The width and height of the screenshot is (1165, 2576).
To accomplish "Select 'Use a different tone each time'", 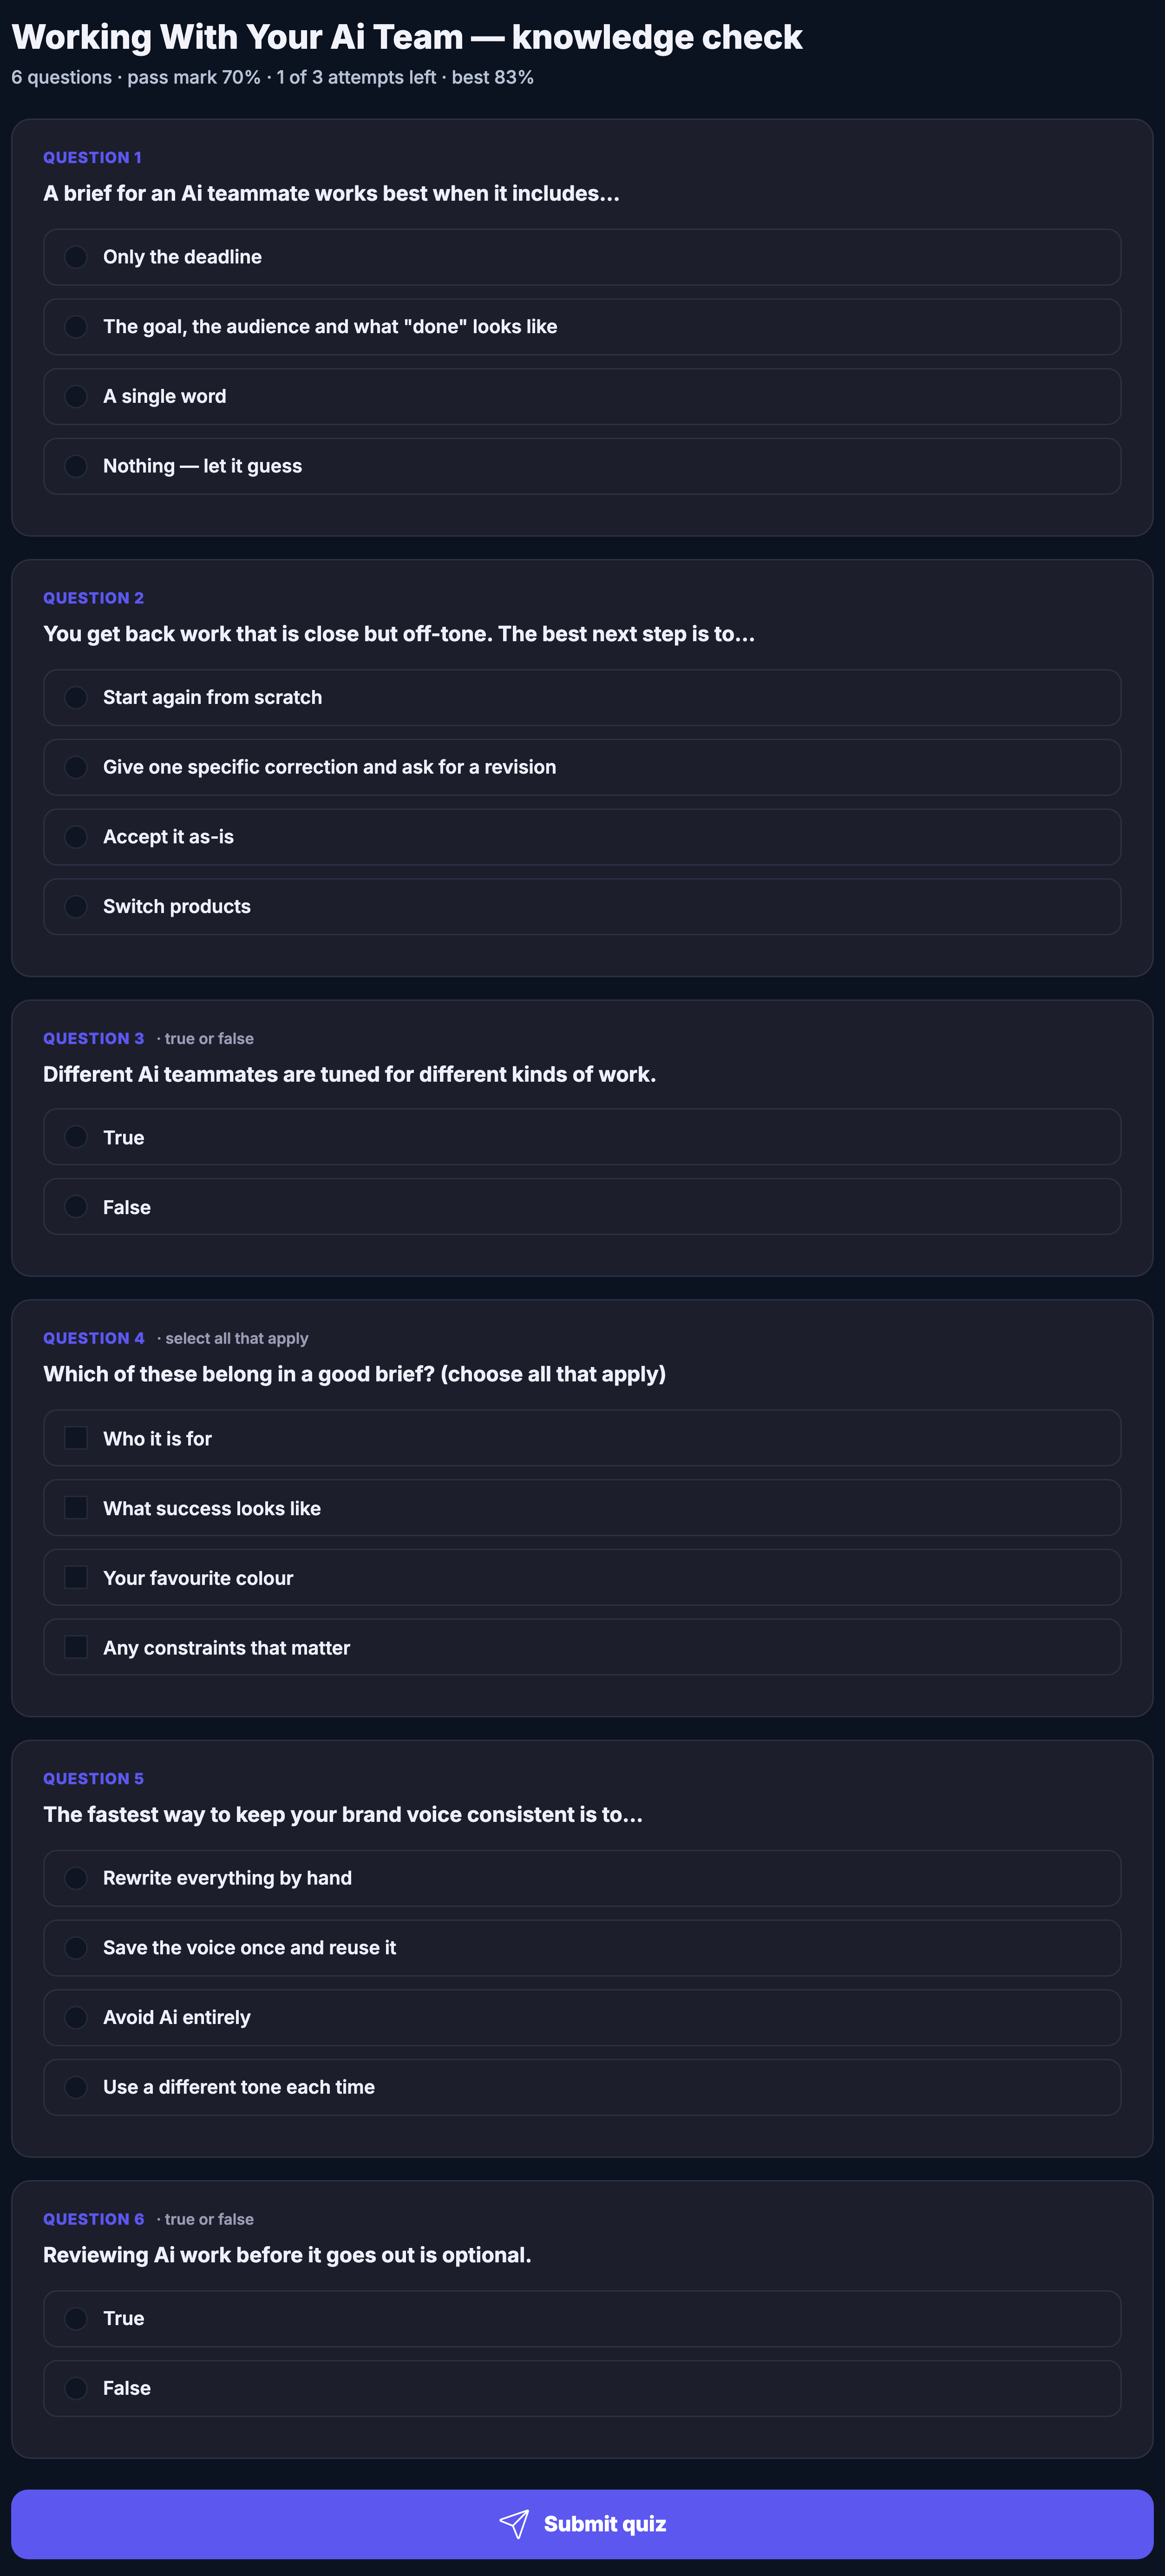I will tap(582, 2087).
